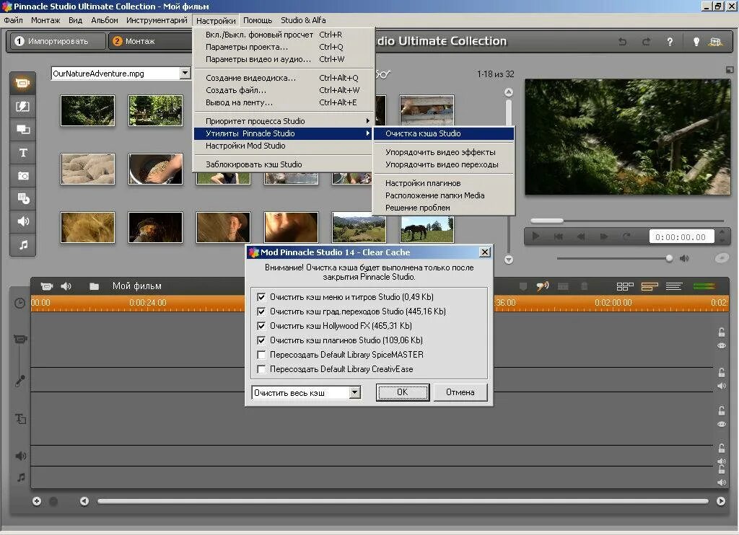This screenshot has height=535, width=739.
Task: Click the preview scrubber position bar
Action: 627,221
